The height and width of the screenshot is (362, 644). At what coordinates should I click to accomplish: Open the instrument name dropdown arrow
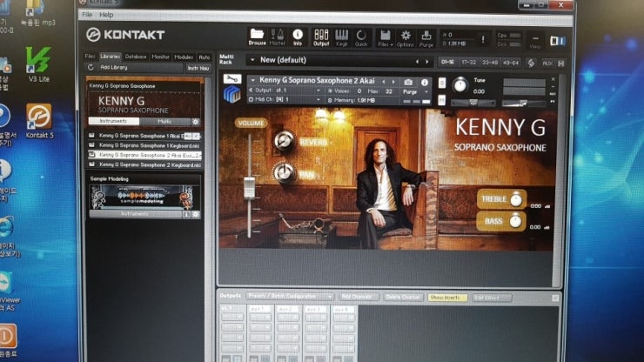point(253,81)
